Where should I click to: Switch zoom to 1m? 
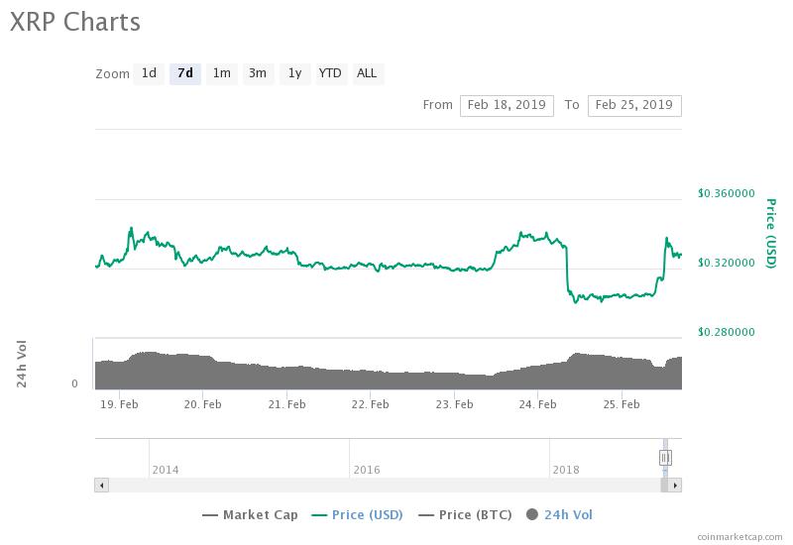(x=221, y=73)
